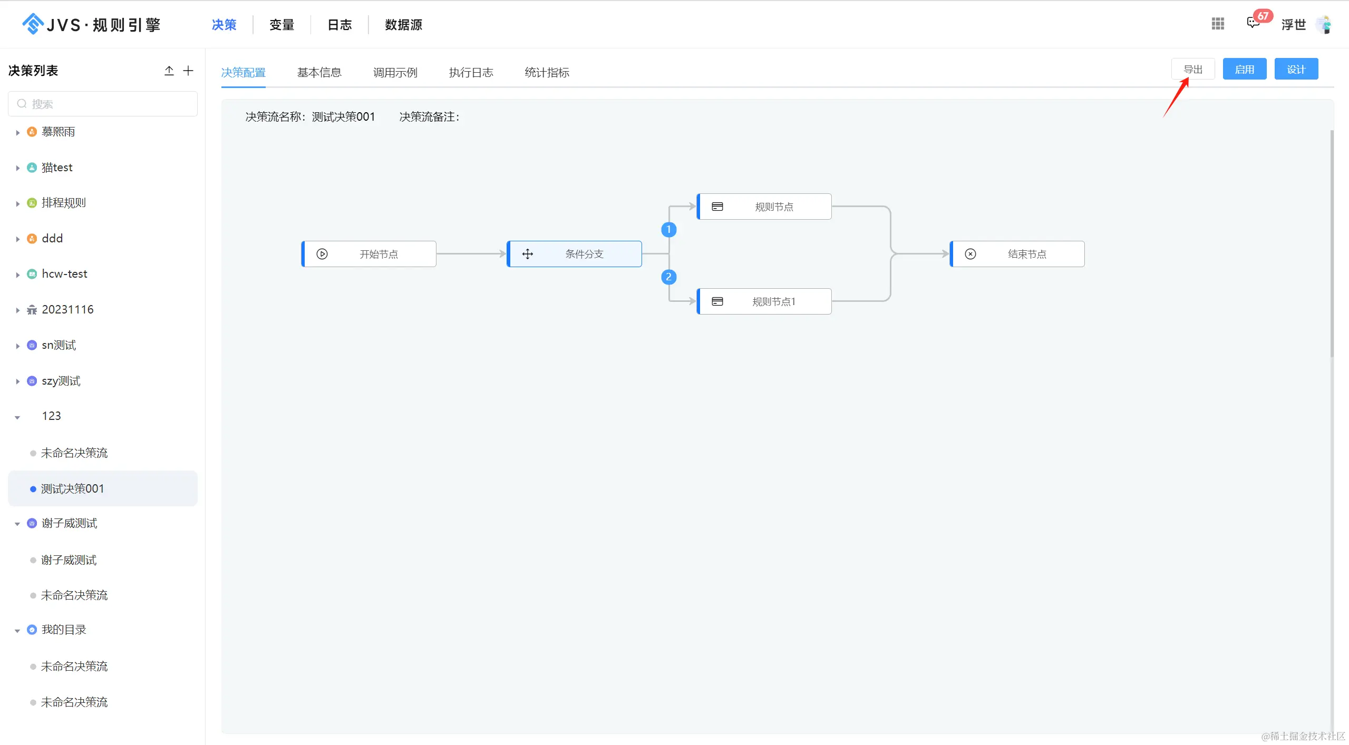The image size is (1349, 745).
Task: Click the play icon on 开始节点
Action: coord(322,254)
